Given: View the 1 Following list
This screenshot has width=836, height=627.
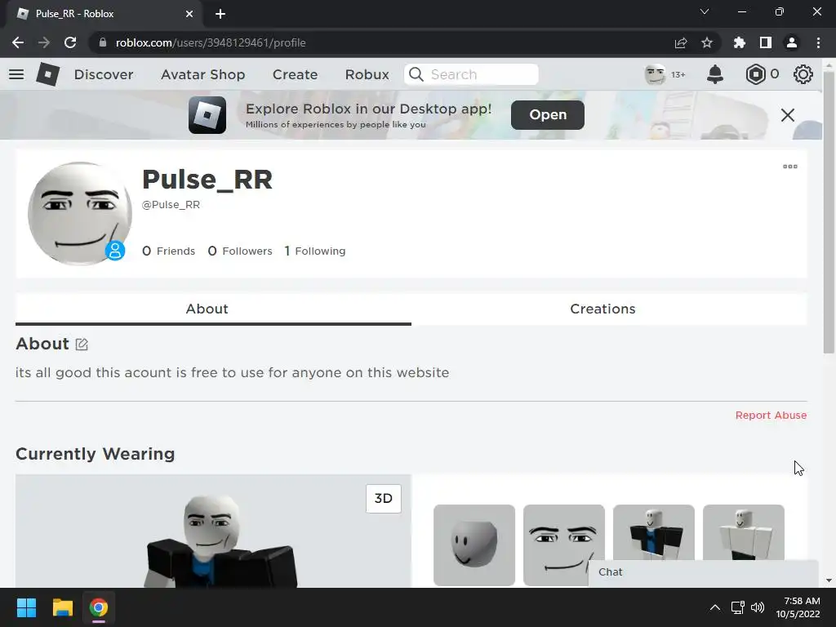Looking at the screenshot, I should pyautogui.click(x=315, y=251).
